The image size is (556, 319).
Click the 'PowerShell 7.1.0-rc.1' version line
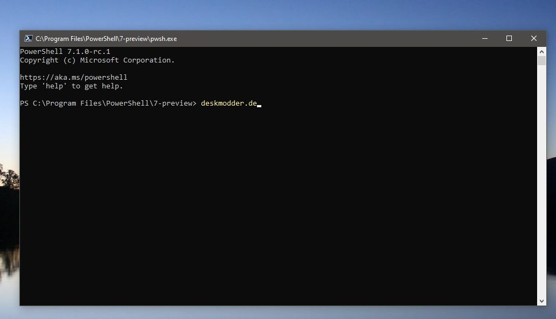click(65, 51)
